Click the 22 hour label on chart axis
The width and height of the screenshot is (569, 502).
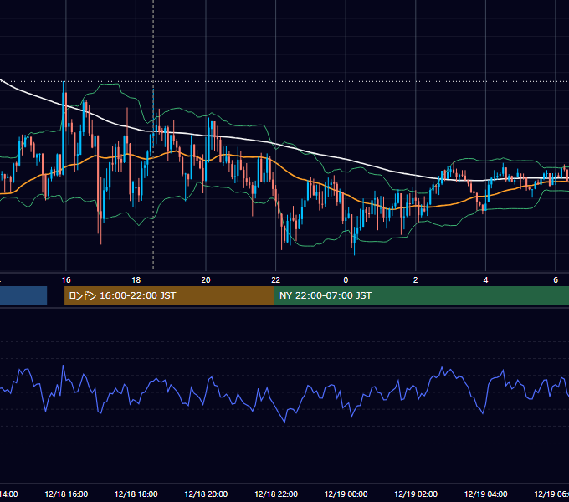[x=276, y=280]
